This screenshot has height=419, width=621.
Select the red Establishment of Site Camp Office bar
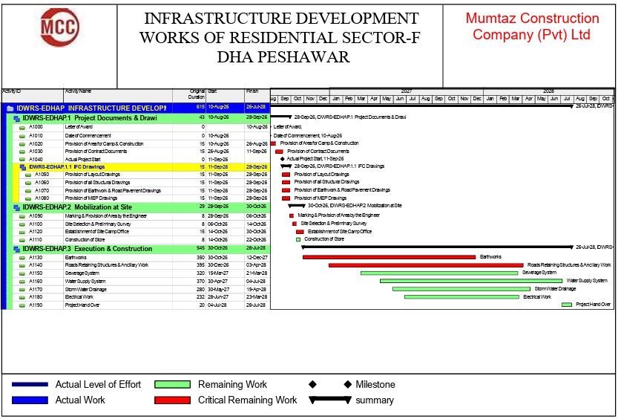pyautogui.click(x=300, y=232)
